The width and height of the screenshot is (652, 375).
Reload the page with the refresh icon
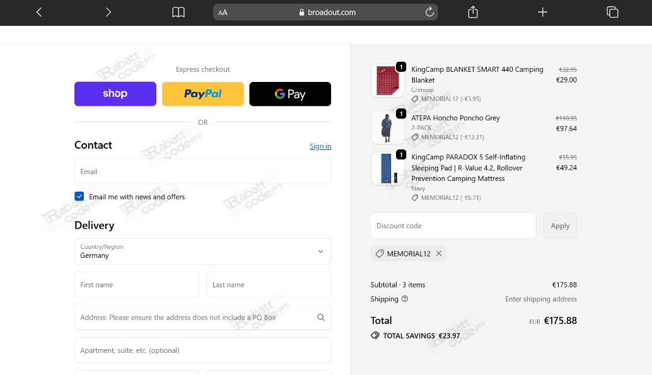pyautogui.click(x=429, y=12)
